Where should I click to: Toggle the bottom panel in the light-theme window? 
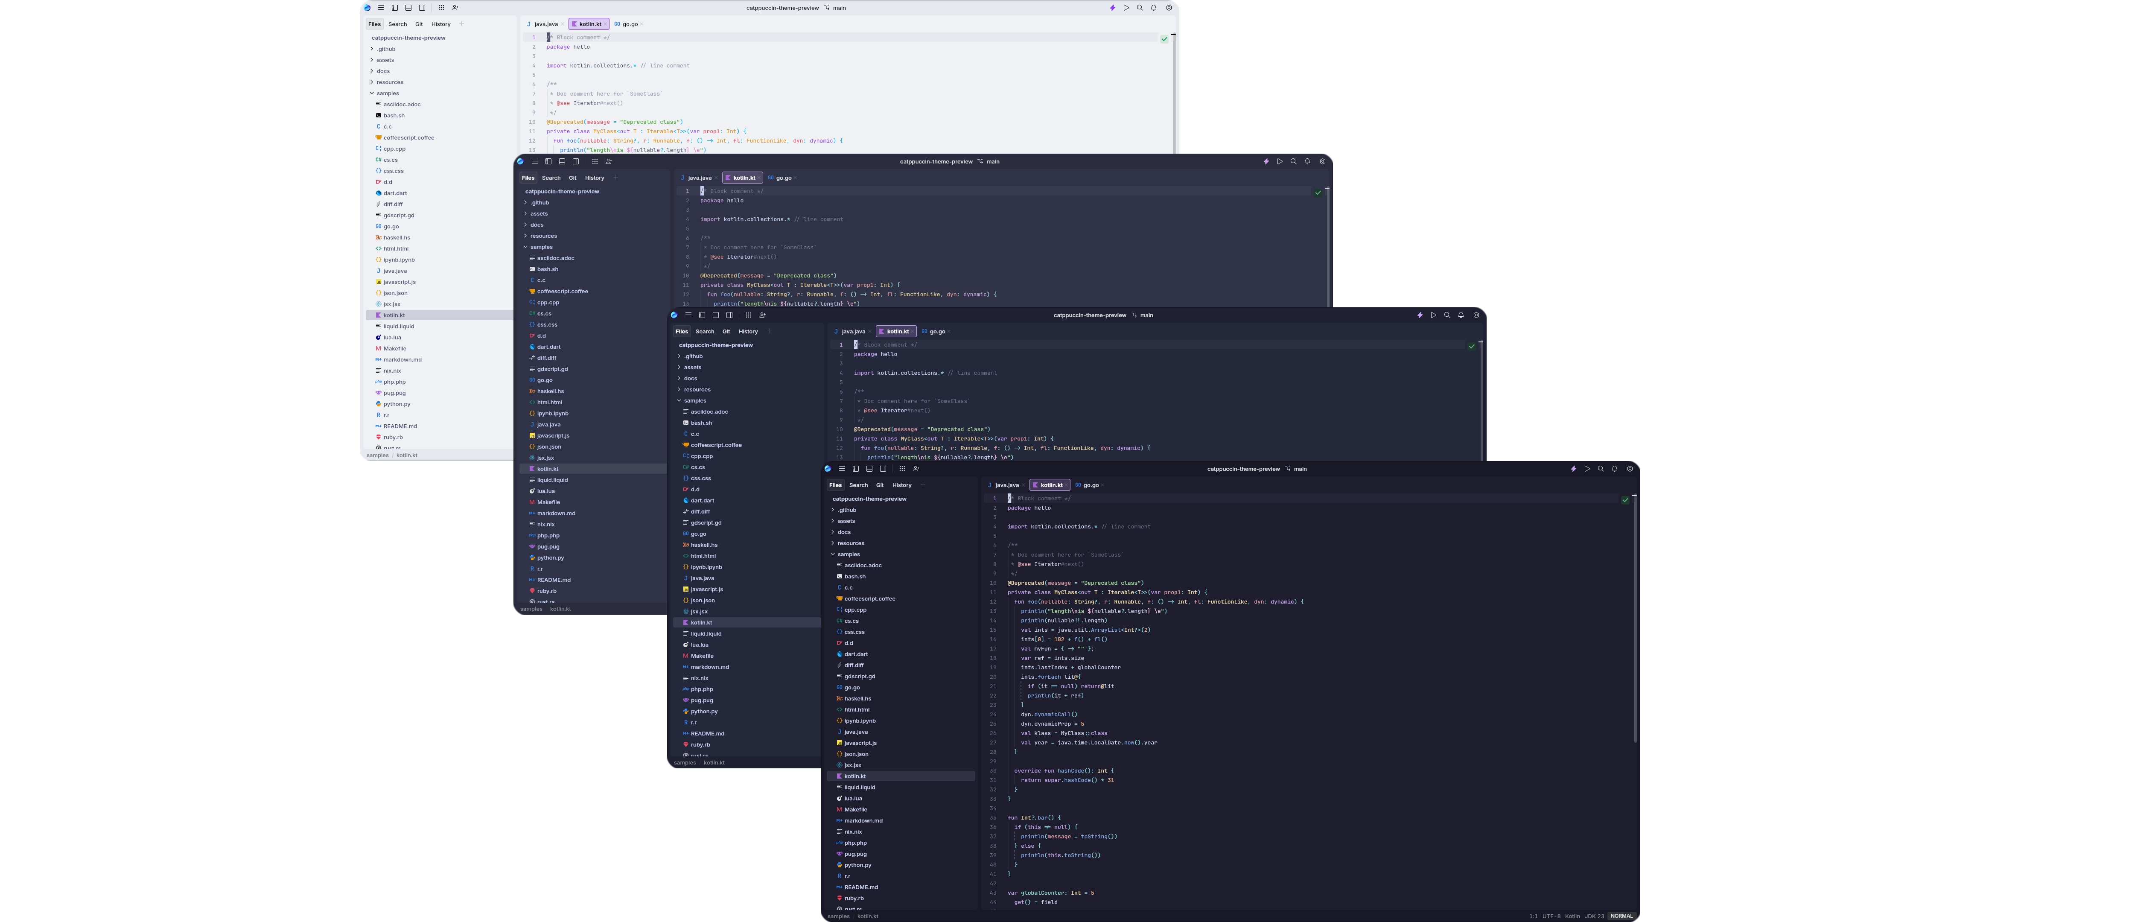tap(408, 8)
